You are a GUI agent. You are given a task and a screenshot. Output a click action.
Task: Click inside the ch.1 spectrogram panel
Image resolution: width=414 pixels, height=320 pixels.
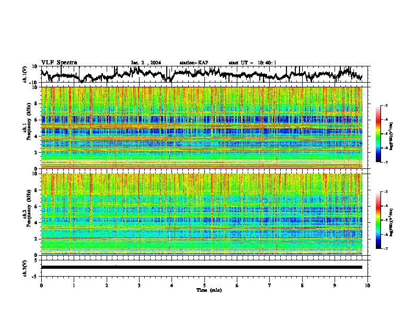(x=202, y=128)
